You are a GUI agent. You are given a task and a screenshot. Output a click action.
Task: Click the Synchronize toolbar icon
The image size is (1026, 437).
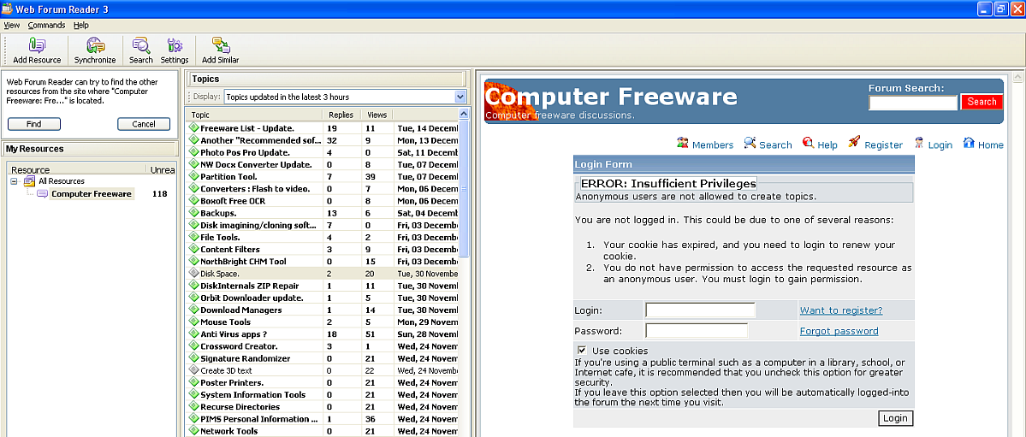click(x=95, y=46)
